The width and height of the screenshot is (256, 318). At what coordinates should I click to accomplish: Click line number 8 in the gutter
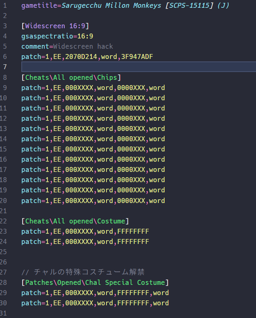(5, 78)
